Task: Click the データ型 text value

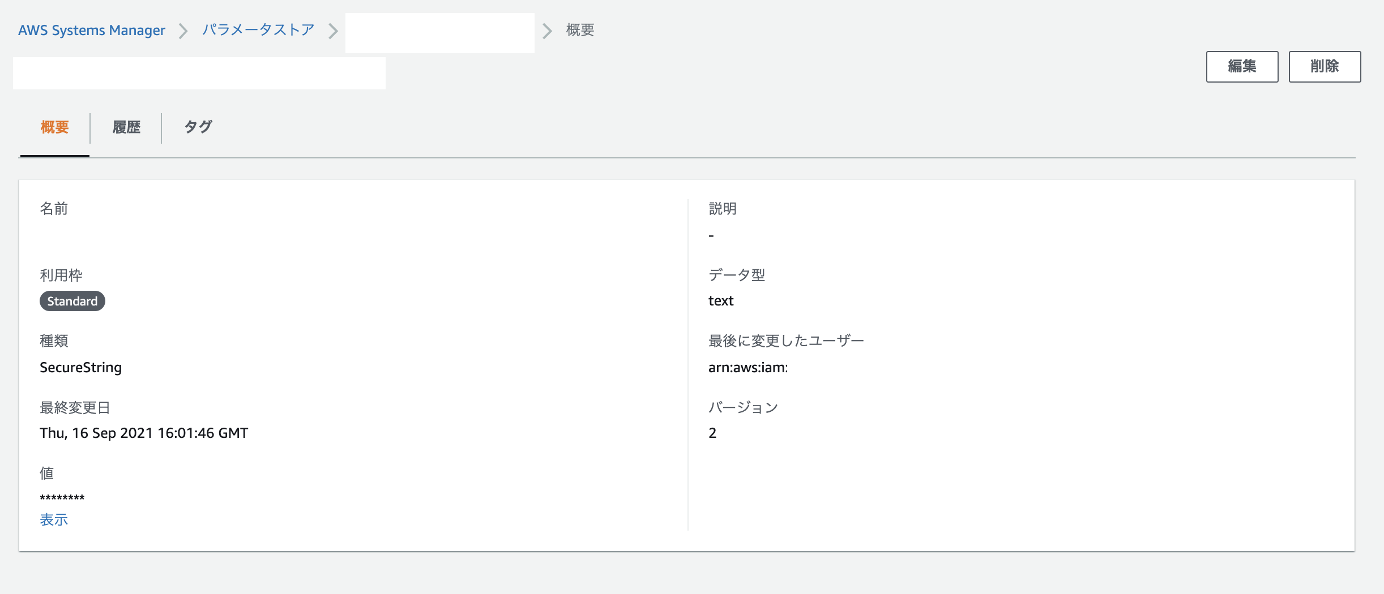Action: 720,300
